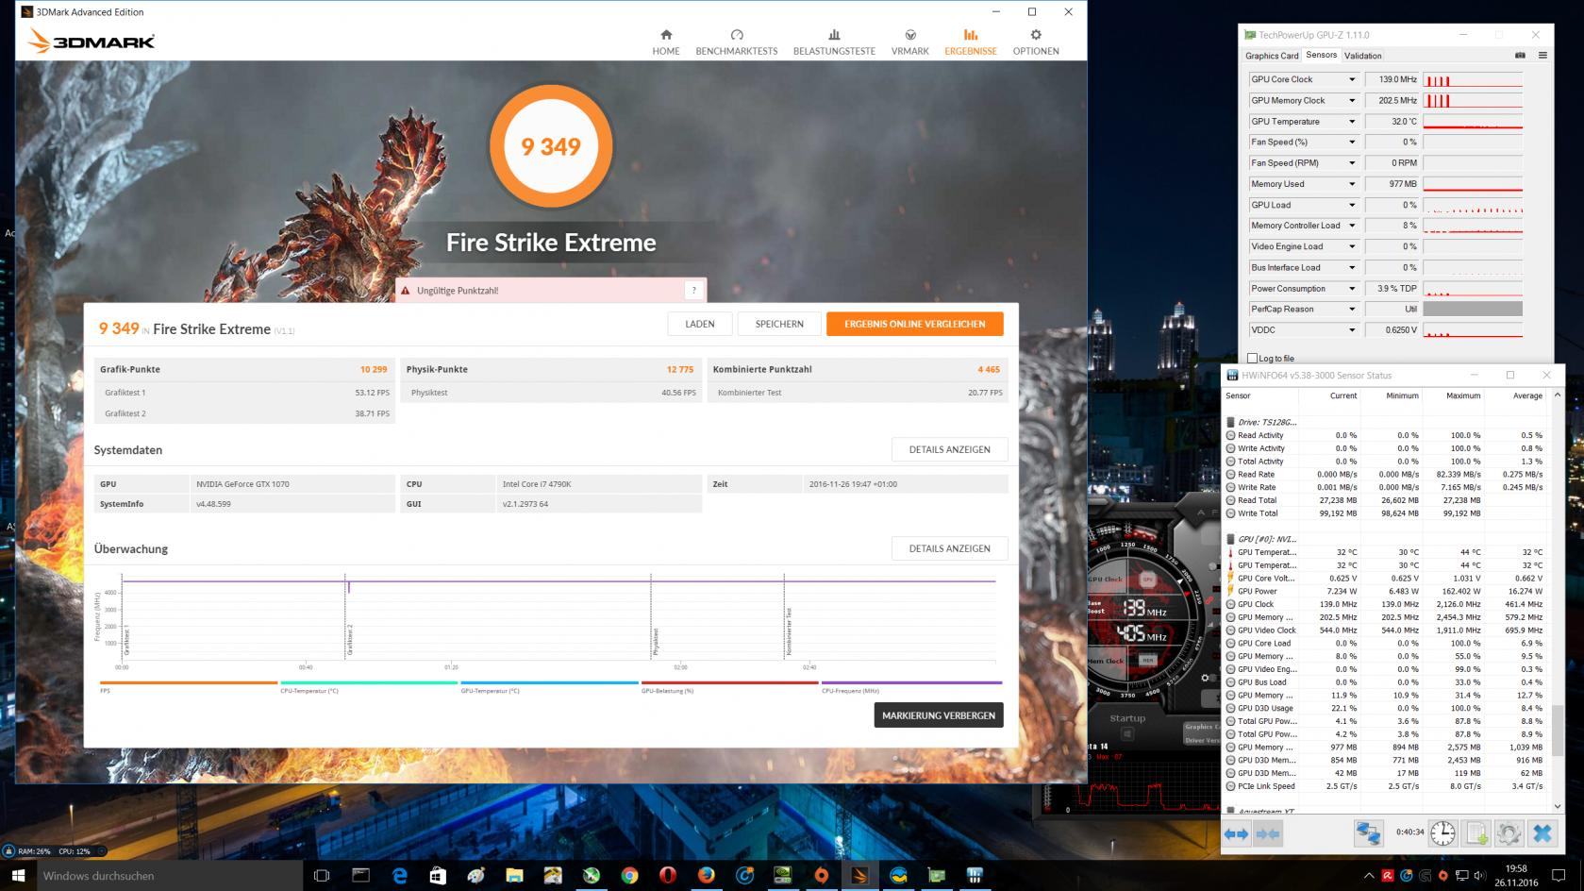Click the help question mark on invalid score warning
1584x891 pixels.
point(693,291)
